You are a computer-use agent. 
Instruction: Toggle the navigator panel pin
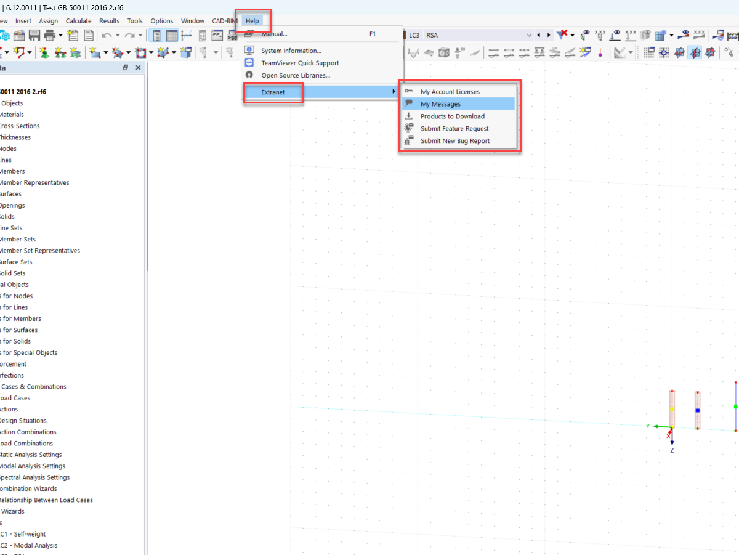point(125,67)
